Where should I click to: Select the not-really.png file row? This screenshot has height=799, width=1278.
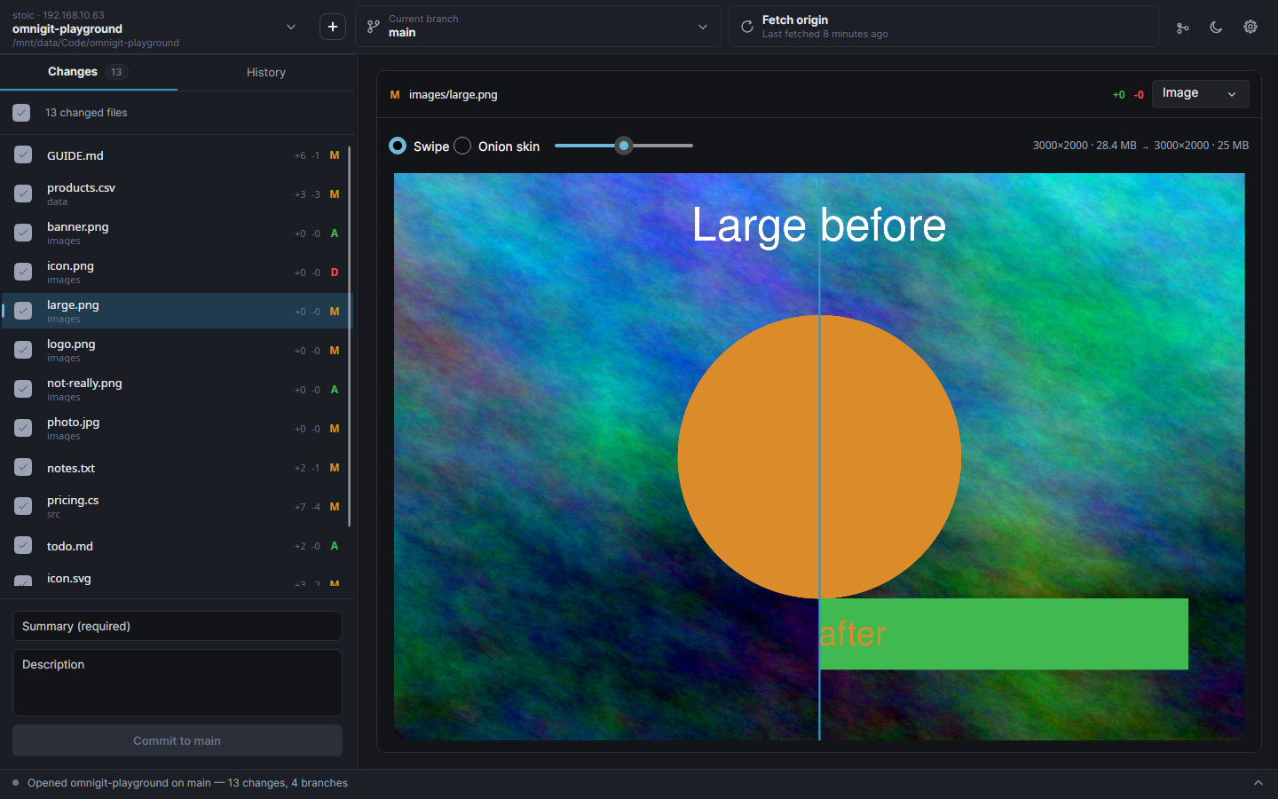click(177, 389)
